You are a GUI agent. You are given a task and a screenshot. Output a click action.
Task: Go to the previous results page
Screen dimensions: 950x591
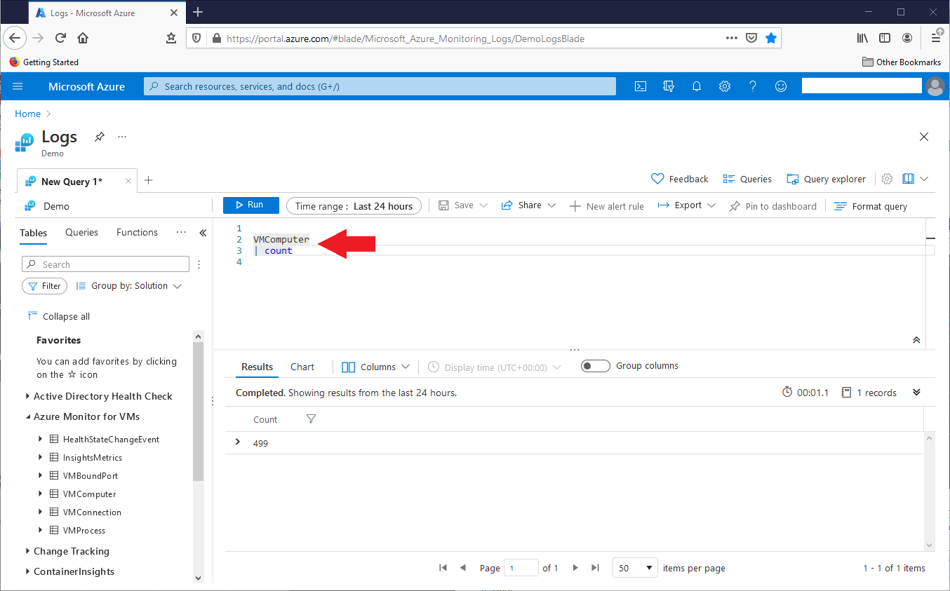coord(463,568)
